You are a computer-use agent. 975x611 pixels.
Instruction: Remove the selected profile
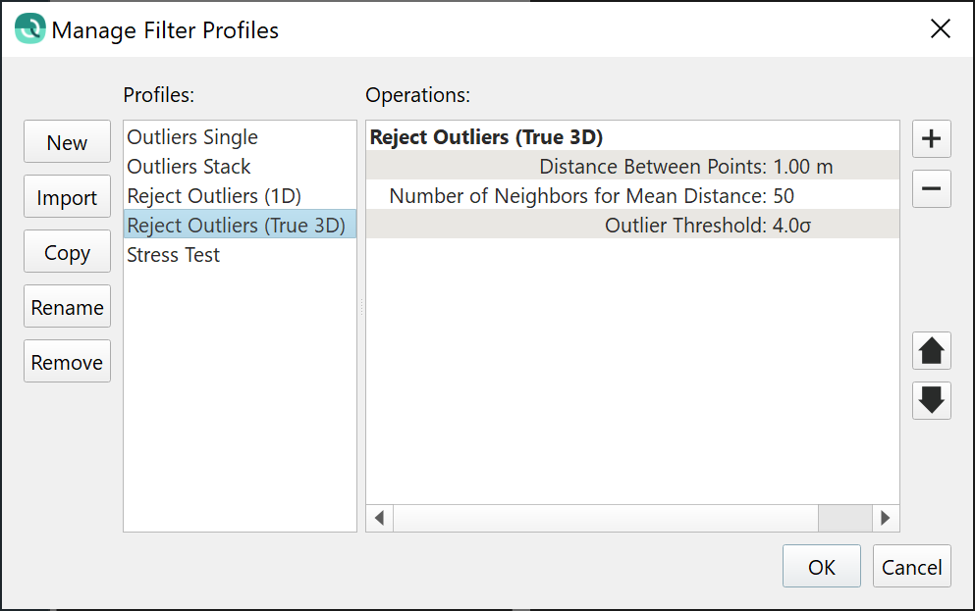pyautogui.click(x=67, y=363)
